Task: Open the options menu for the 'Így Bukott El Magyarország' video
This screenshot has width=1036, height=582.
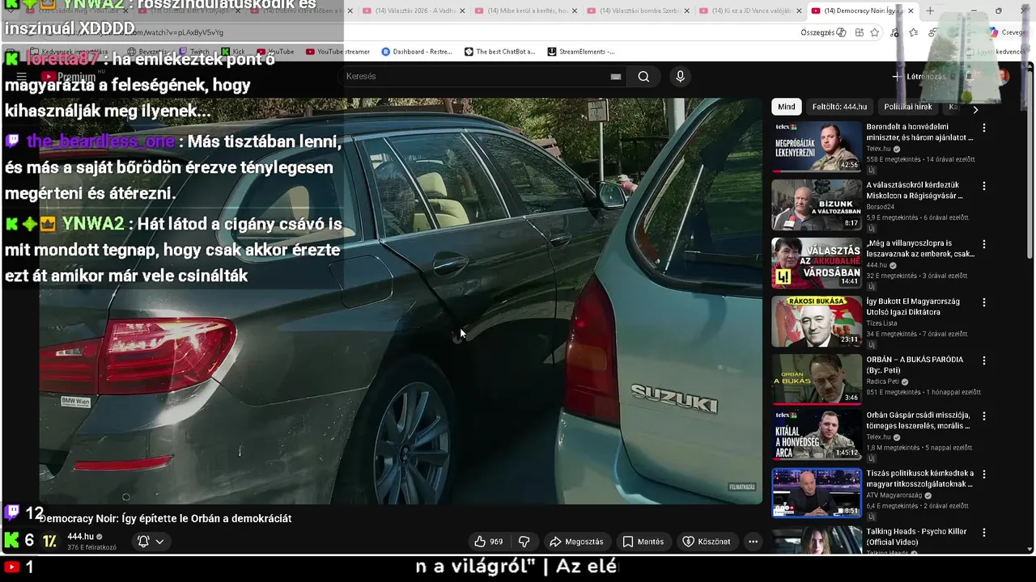Action: click(x=984, y=302)
